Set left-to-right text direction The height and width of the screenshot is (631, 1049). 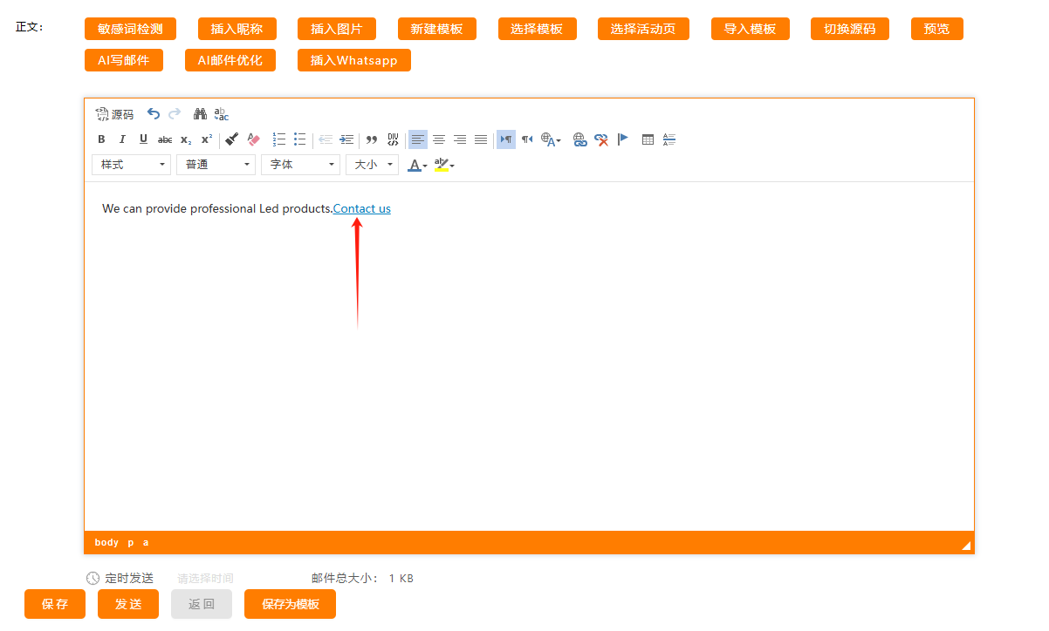(x=506, y=139)
